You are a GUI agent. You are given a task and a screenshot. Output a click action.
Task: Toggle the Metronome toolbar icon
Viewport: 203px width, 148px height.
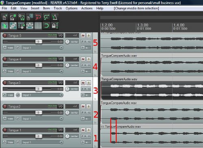55,17
